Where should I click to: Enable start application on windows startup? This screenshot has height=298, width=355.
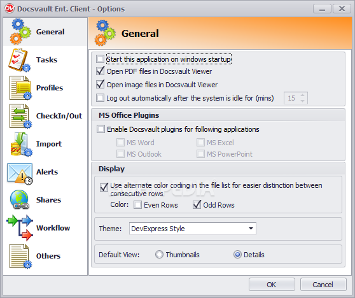100,59
